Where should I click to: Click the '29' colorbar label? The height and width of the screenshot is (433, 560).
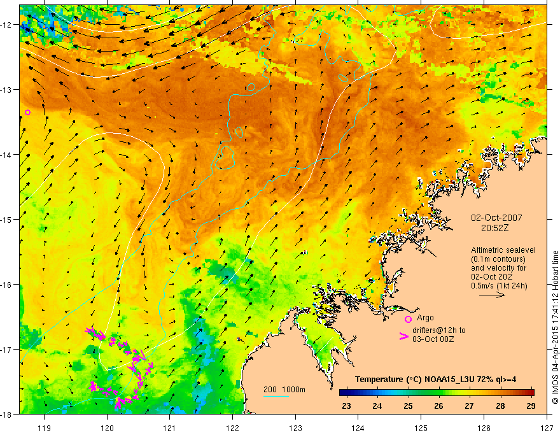click(x=531, y=406)
